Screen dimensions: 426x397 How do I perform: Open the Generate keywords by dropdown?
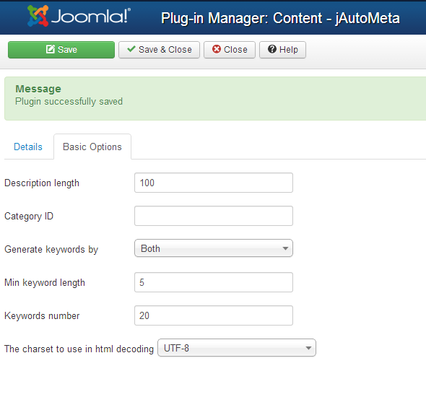point(214,248)
